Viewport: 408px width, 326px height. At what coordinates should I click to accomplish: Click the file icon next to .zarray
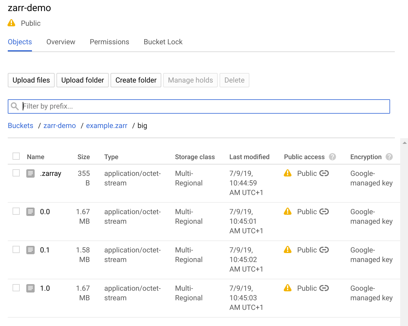tap(30, 173)
